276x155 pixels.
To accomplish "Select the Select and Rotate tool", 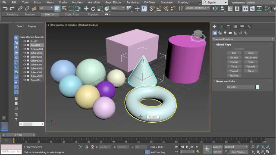I will (x=93, y=8).
